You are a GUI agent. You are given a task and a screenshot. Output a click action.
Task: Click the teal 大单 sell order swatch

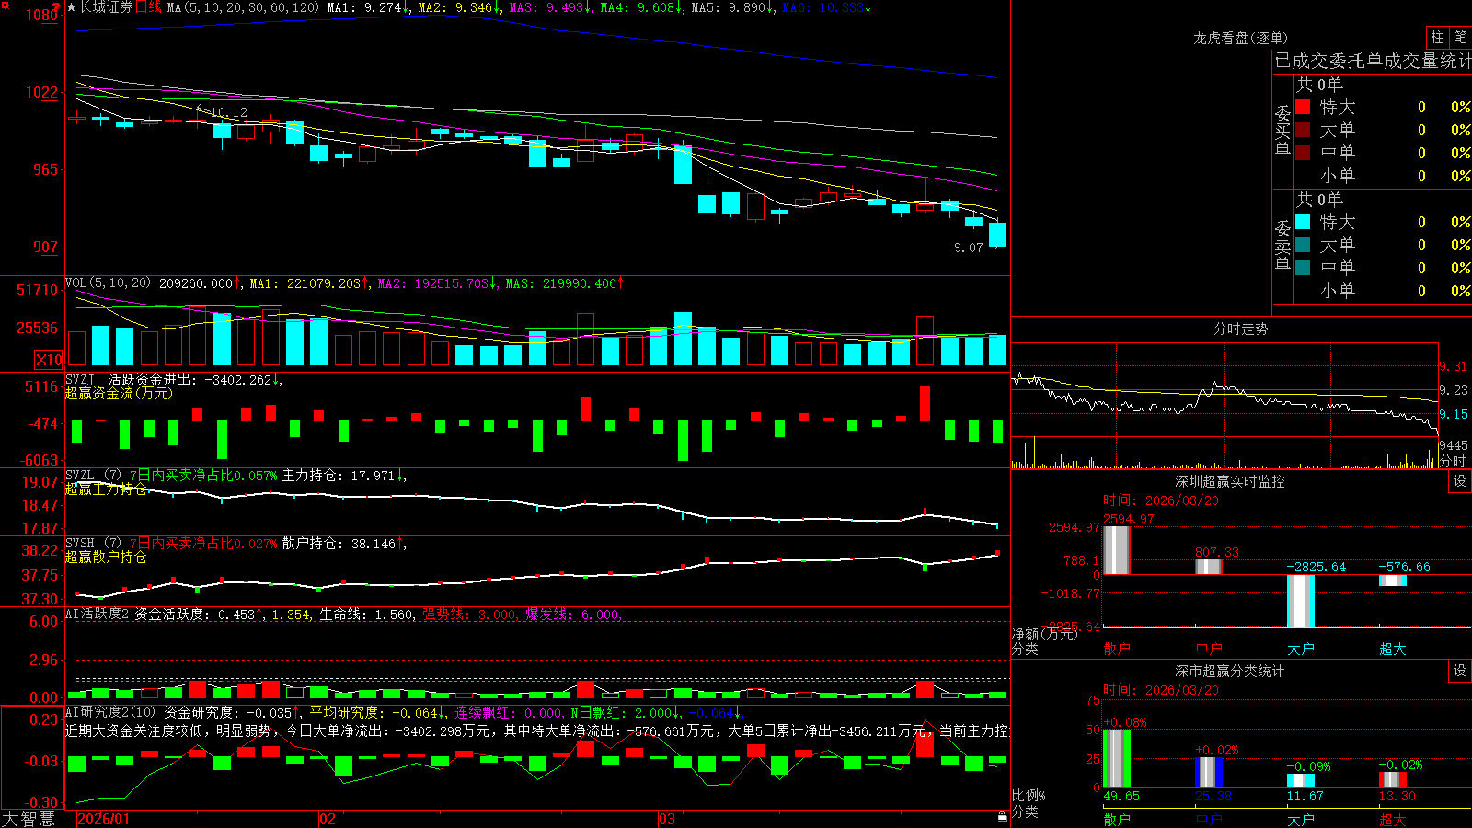point(1303,245)
